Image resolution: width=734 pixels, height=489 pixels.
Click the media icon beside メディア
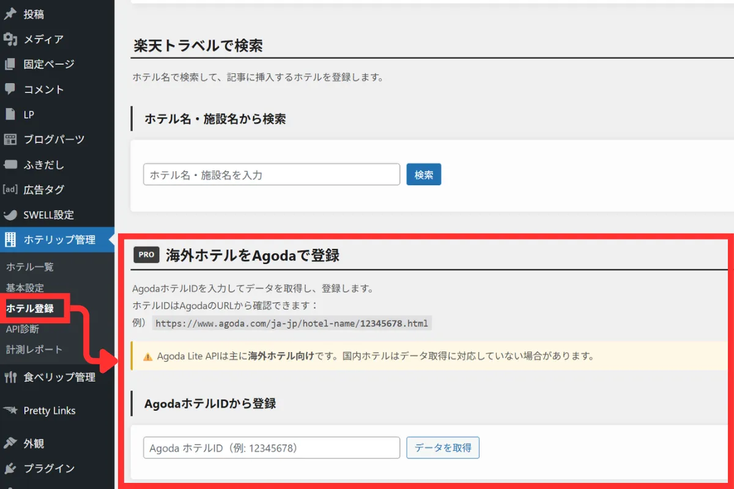coord(10,39)
